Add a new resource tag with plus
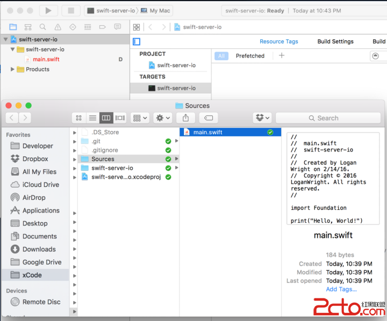 (x=282, y=55)
